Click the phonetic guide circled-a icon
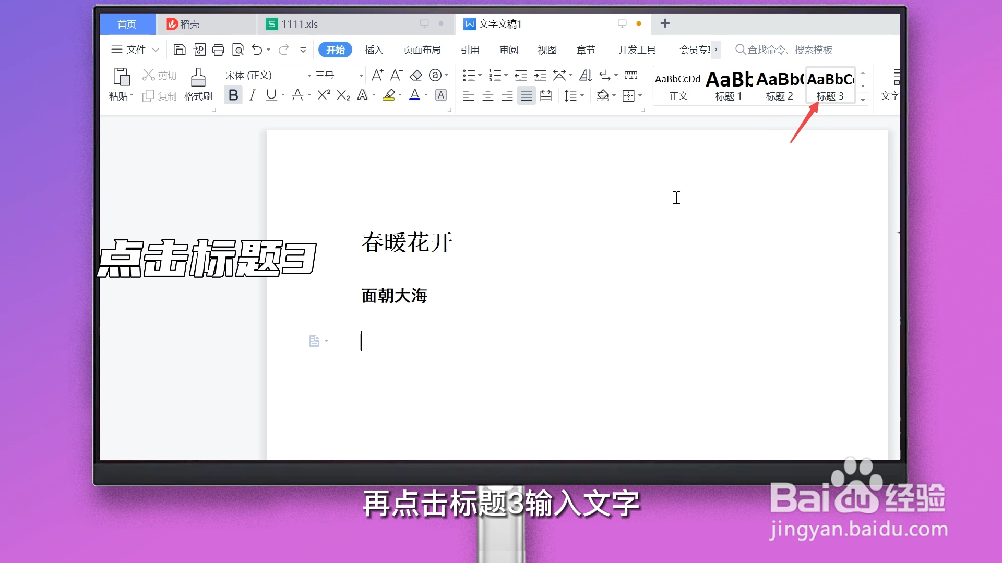Screen dimensions: 1002x563 pos(435,76)
